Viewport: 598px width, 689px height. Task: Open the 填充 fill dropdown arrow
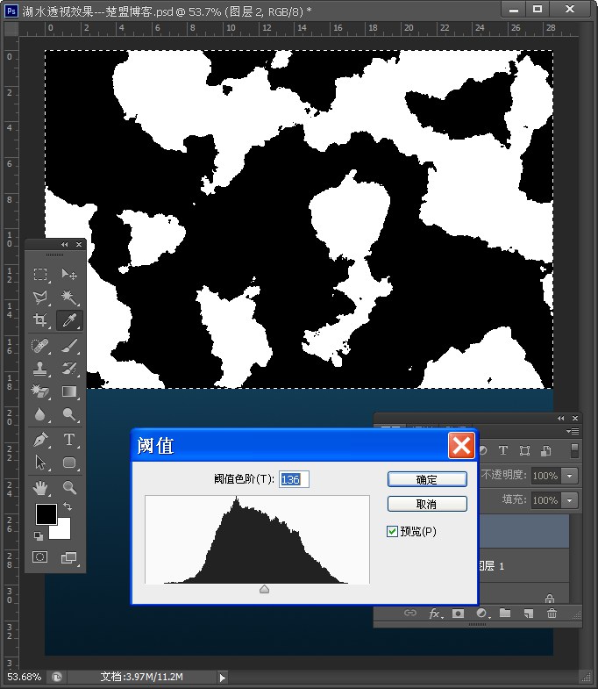tap(570, 500)
